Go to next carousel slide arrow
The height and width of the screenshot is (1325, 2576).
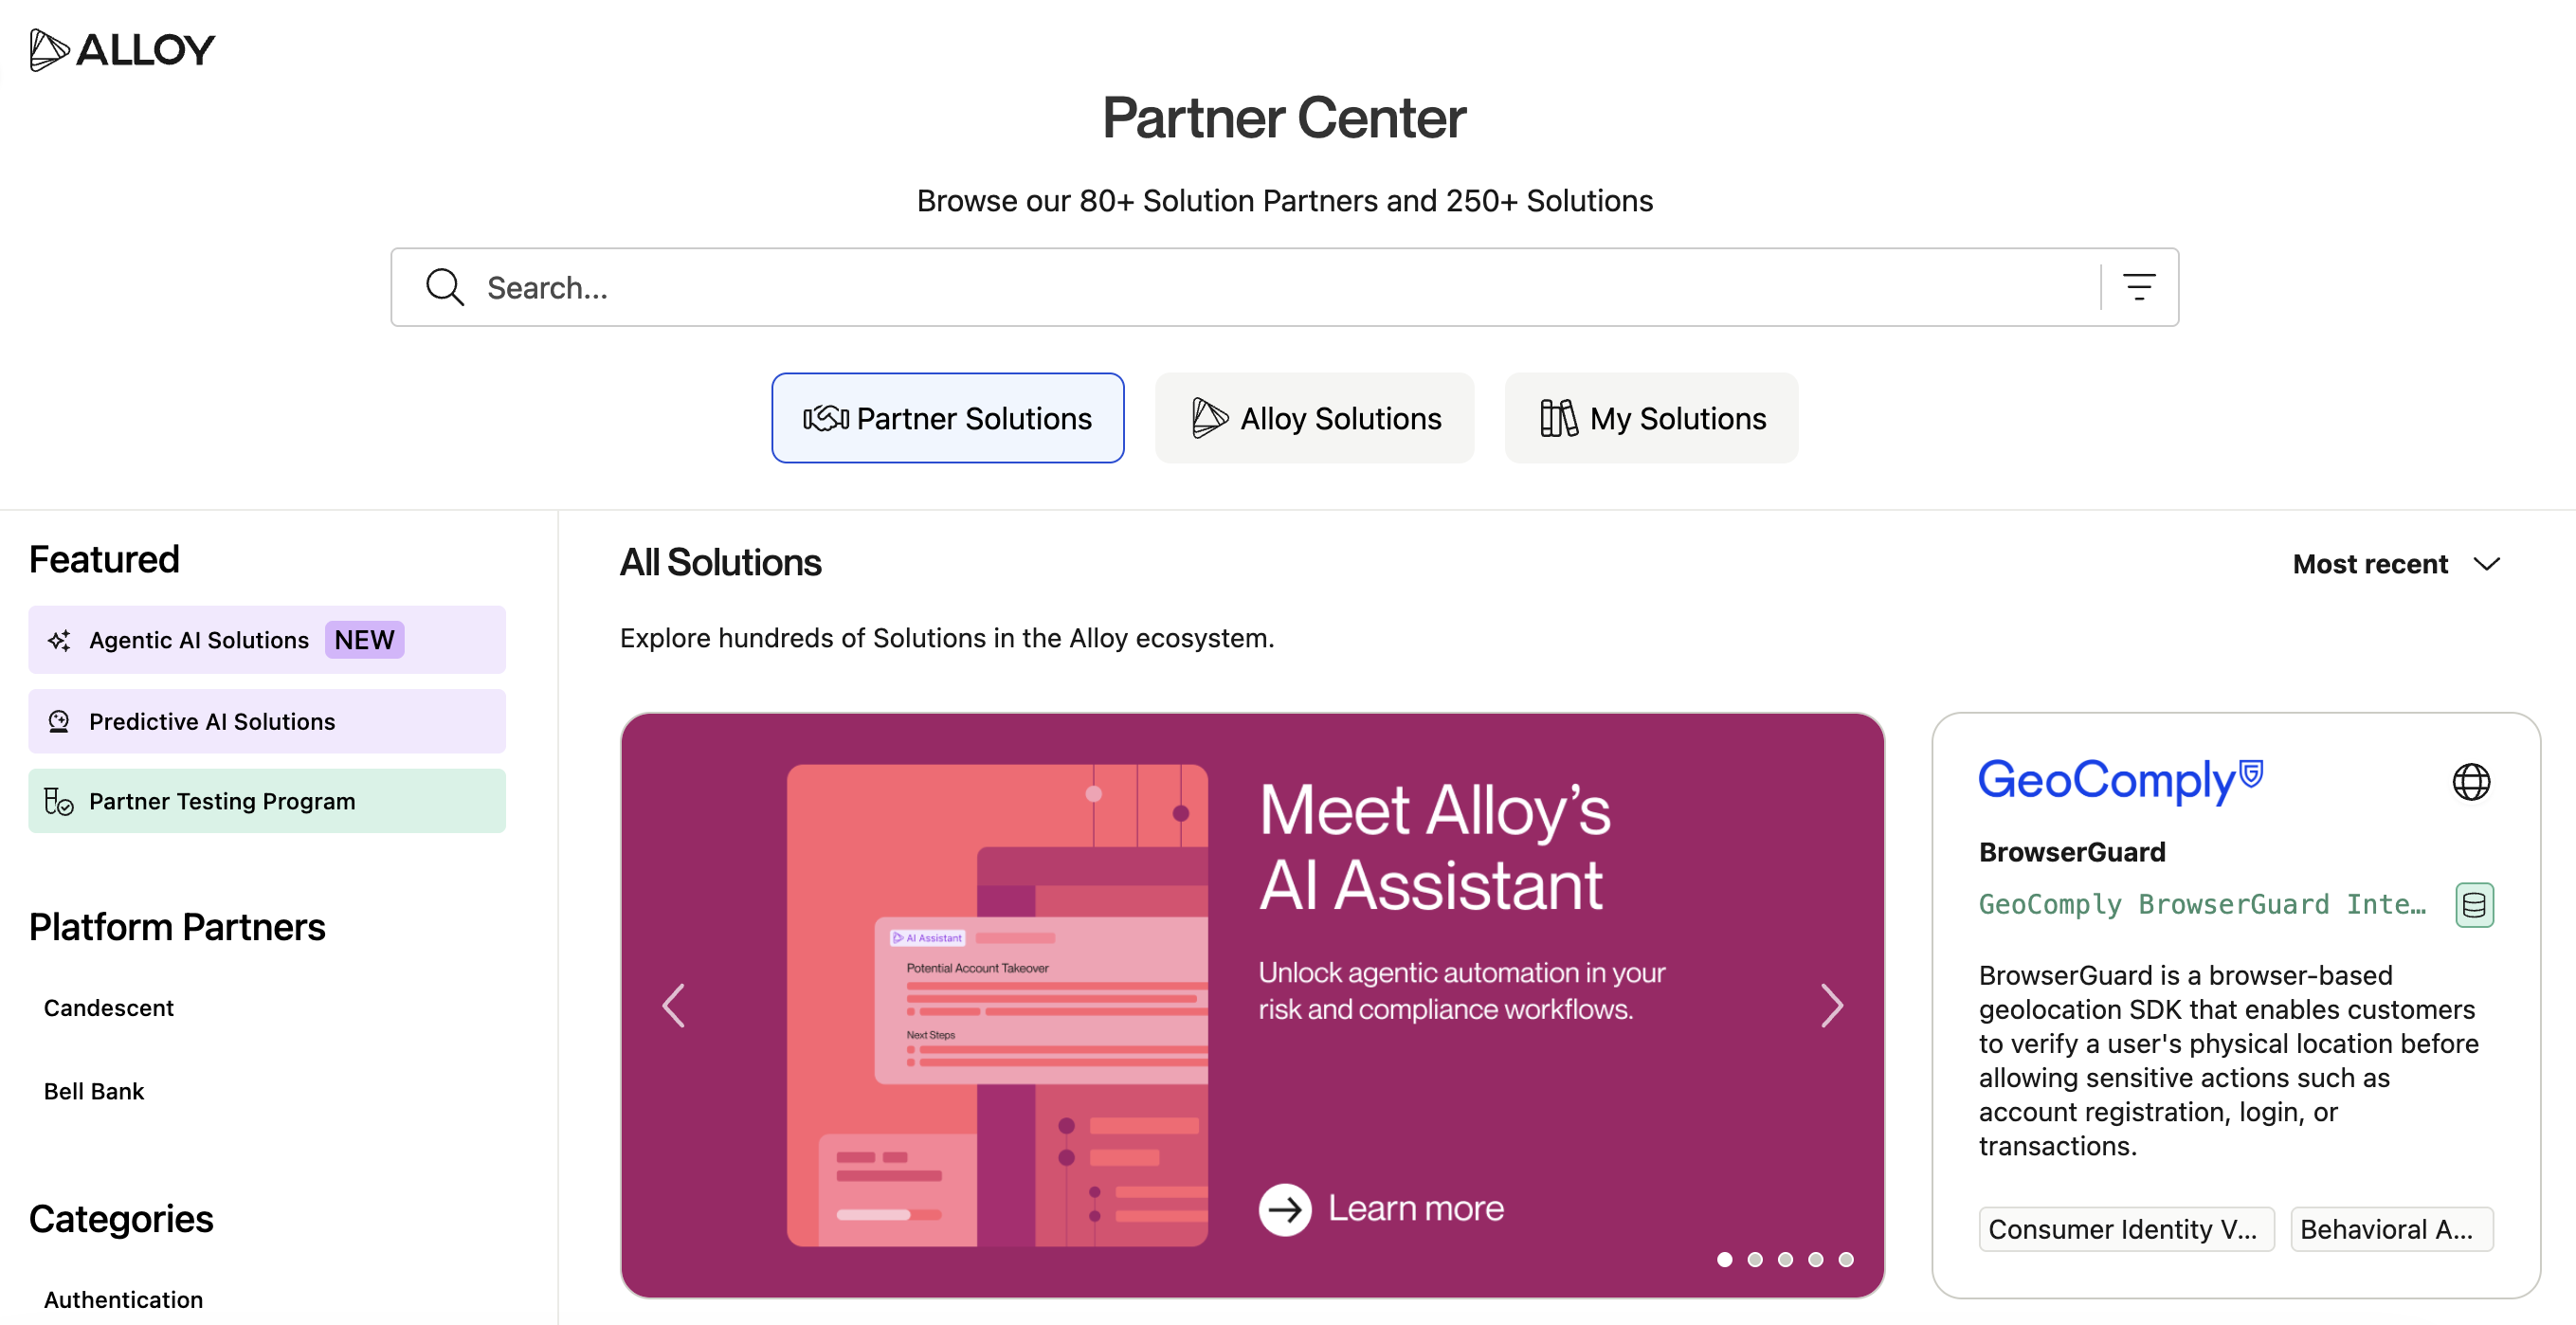tap(1831, 1006)
